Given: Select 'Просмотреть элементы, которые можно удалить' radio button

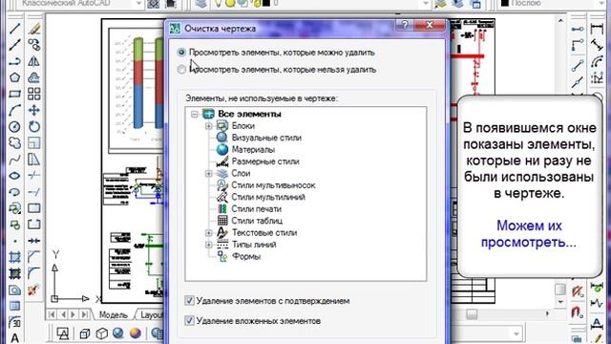Looking at the screenshot, I should click(181, 53).
